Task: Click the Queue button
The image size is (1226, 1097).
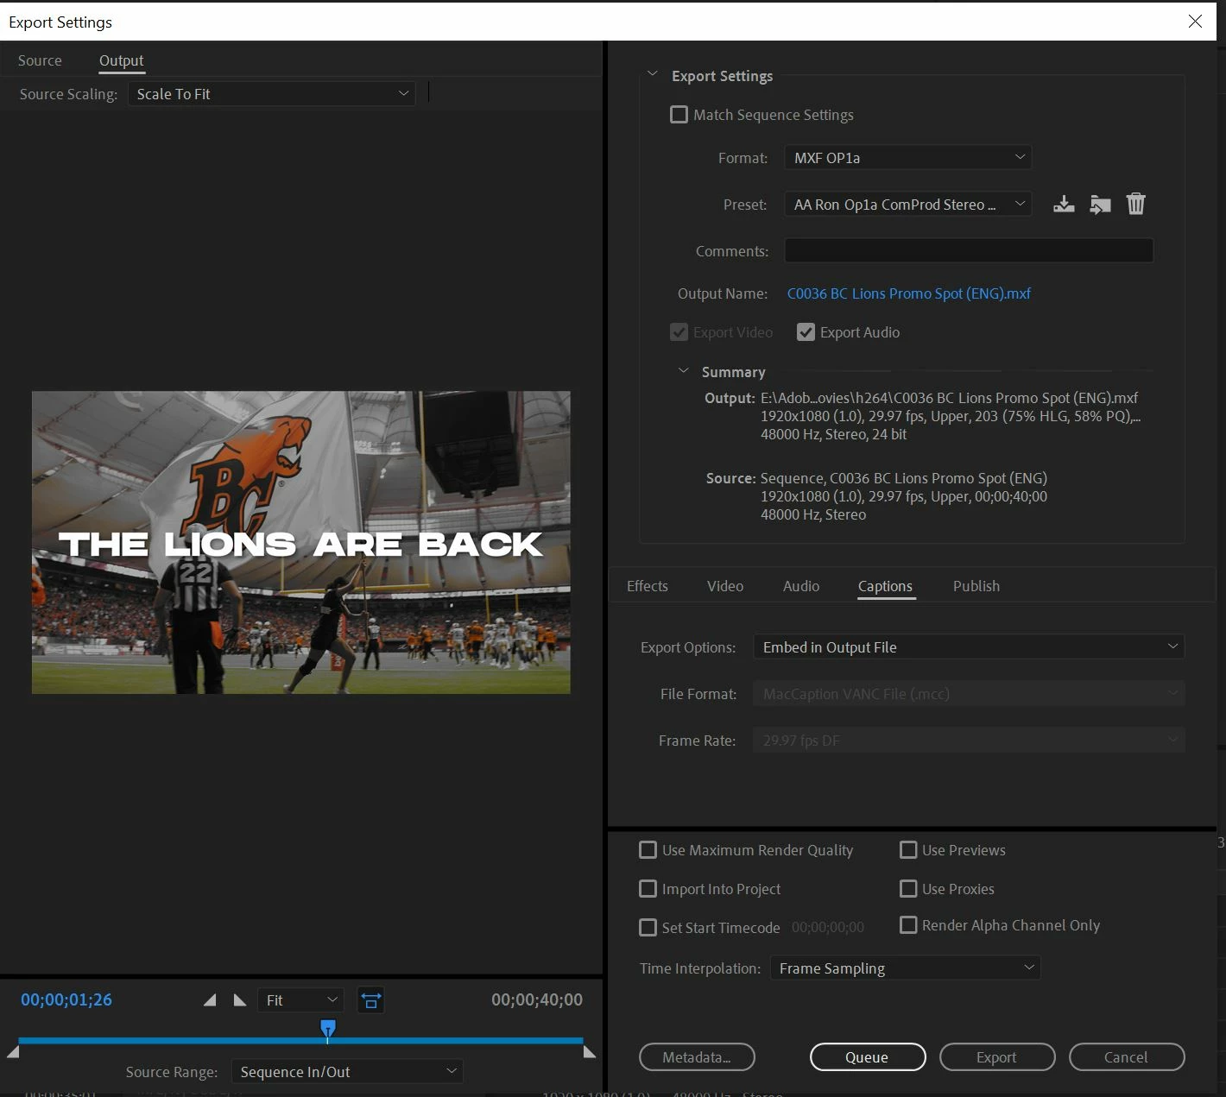Action: pyautogui.click(x=868, y=1057)
